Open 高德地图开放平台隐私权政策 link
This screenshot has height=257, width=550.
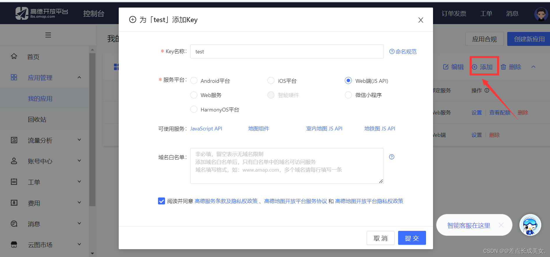point(369,201)
